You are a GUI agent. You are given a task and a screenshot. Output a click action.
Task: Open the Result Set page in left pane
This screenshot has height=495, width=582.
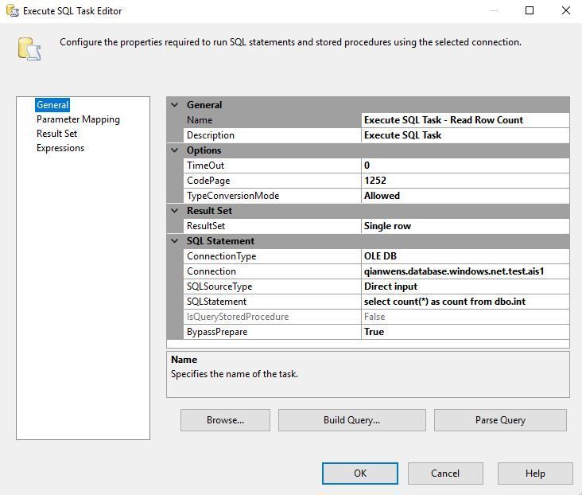pyautogui.click(x=56, y=134)
